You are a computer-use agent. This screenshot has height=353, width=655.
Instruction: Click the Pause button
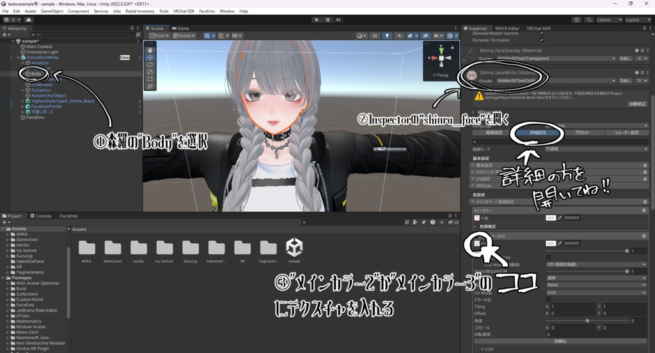coord(327,20)
